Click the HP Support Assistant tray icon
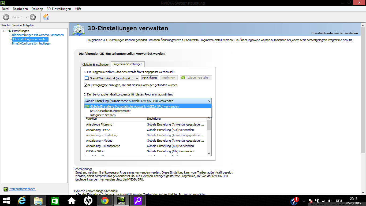This screenshot has height=206, width=366. pyautogui.click(x=294, y=201)
